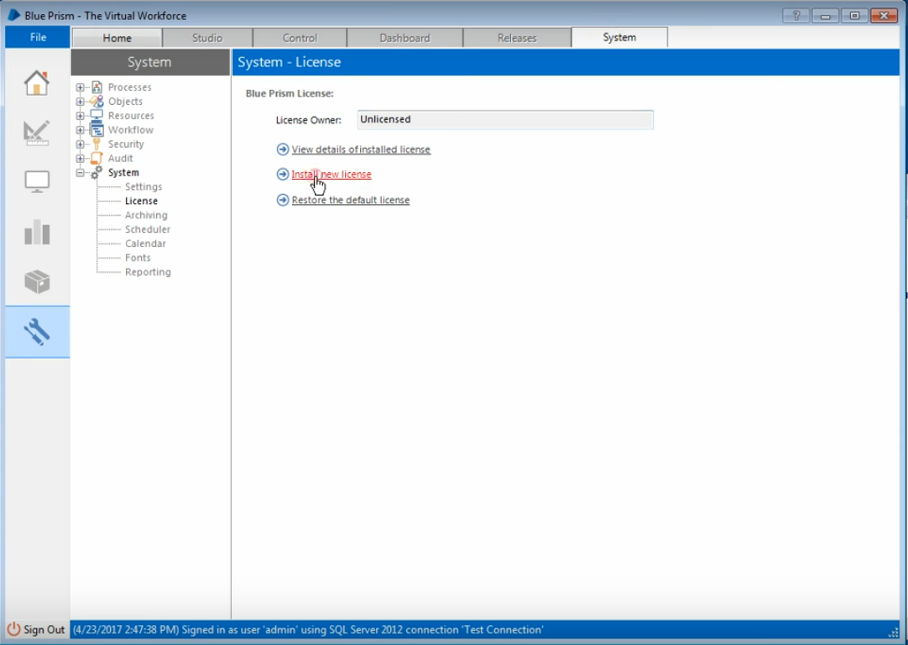Click the Processes tree node icon
908x645 pixels.
tap(97, 87)
